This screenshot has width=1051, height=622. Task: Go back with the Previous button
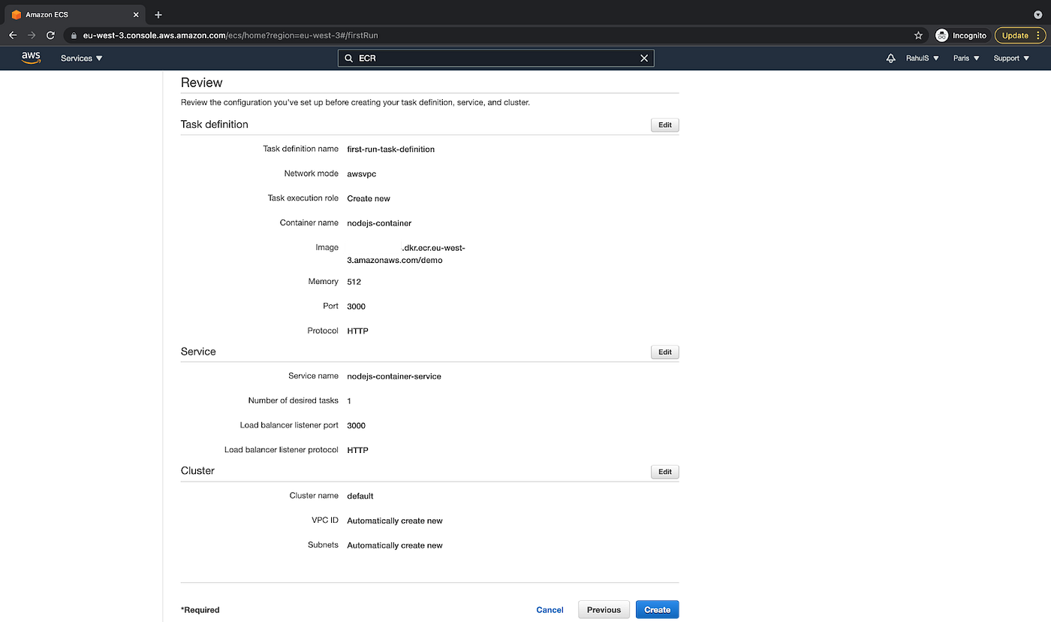coord(604,609)
